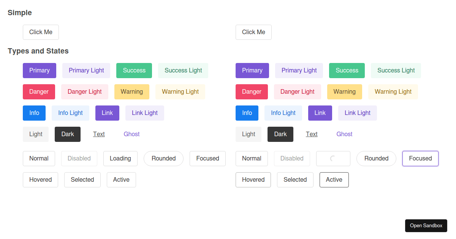Click the Focused button with purple outline
This screenshot has width=456, height=239.
tap(420, 159)
